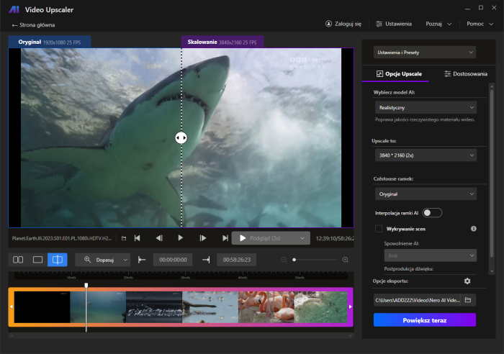Image resolution: width=504 pixels, height=354 pixels.
Task: Zoom out the timeline
Action: 284,260
